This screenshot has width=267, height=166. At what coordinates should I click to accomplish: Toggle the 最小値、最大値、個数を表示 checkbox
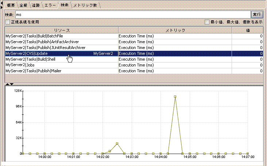(207, 22)
